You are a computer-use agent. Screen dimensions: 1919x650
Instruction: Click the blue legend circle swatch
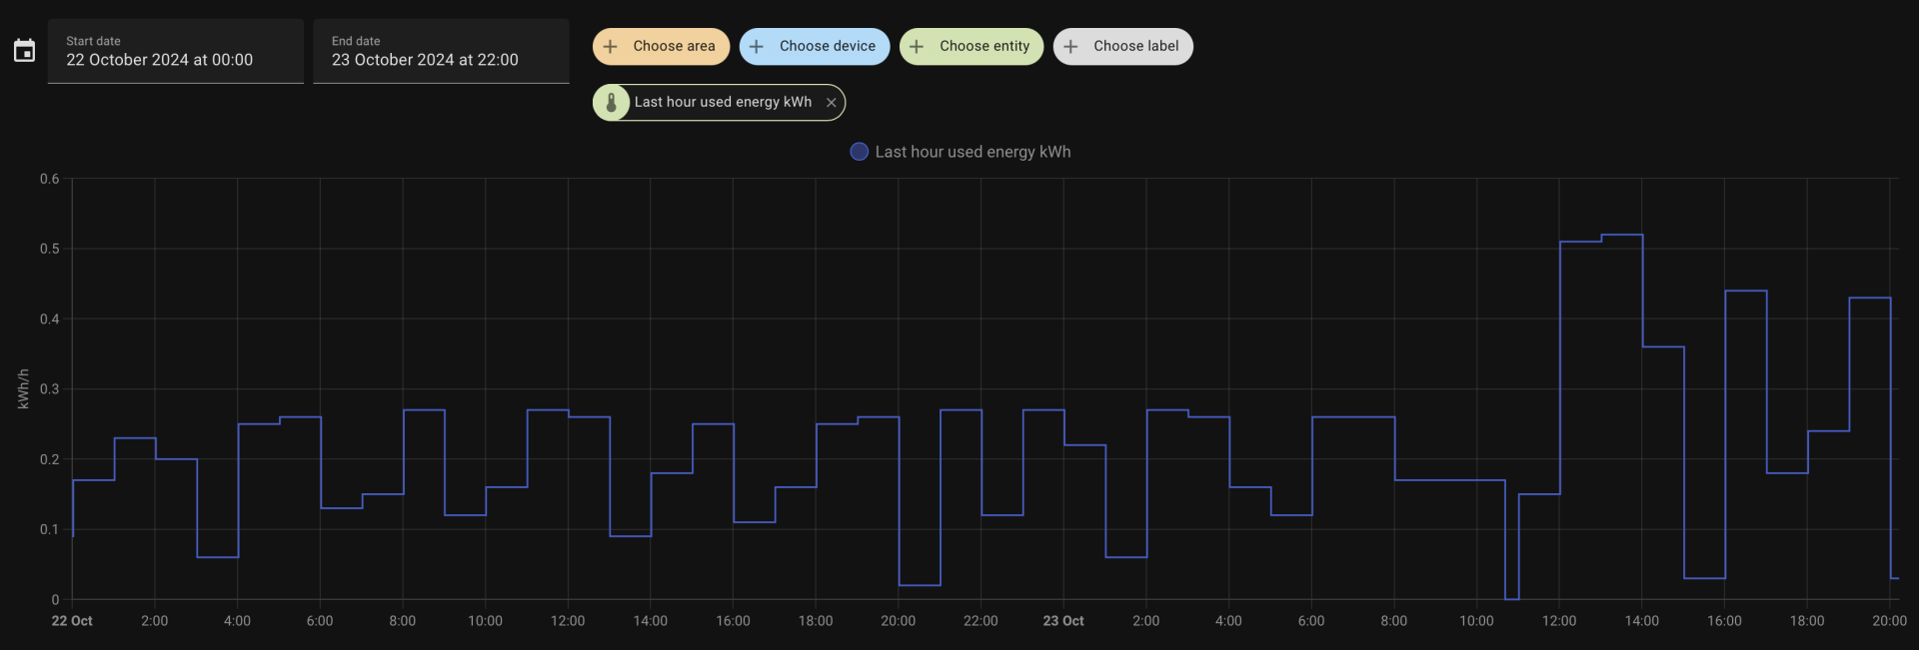point(859,152)
